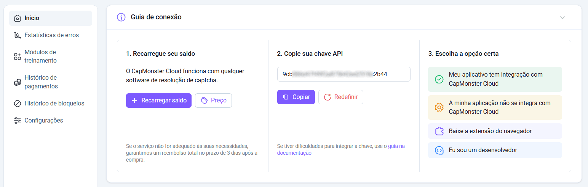Click the API key input field
This screenshot has height=187, width=588.
click(344, 74)
